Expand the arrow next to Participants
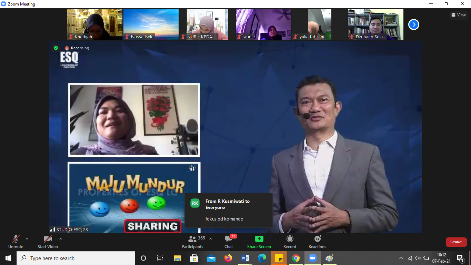Screen dimensions: 471x265 point(211,239)
